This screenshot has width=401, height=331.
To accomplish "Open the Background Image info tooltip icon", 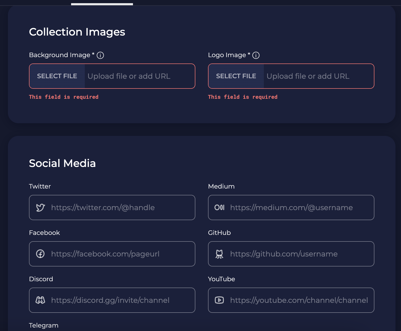I will tap(100, 55).
